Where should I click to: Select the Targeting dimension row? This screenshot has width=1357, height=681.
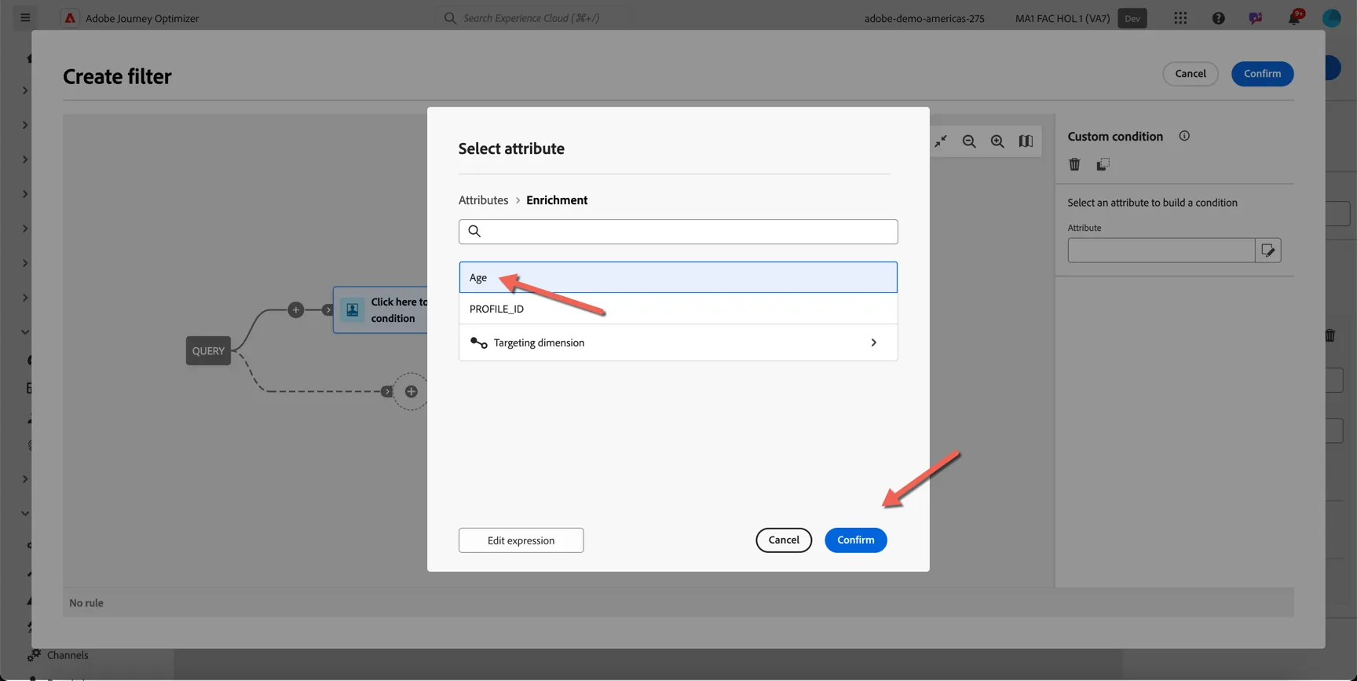point(678,342)
